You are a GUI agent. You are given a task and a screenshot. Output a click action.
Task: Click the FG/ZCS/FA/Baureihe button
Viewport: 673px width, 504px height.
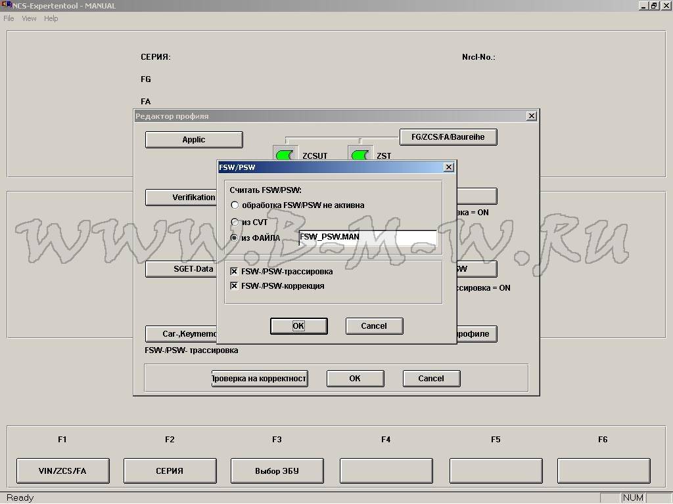pos(448,137)
